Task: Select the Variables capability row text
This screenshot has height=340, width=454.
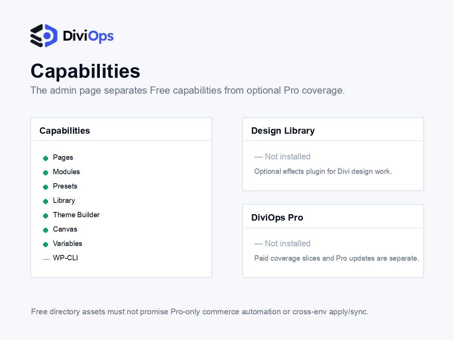Action: tap(67, 244)
